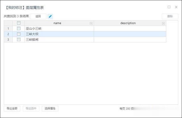
Task: Click row number 1 header
Action: (x=8, y=28)
